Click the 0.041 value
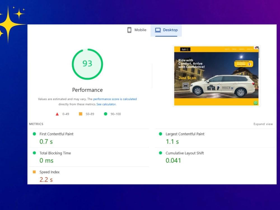The width and height of the screenshot is (280, 210). 173,160
